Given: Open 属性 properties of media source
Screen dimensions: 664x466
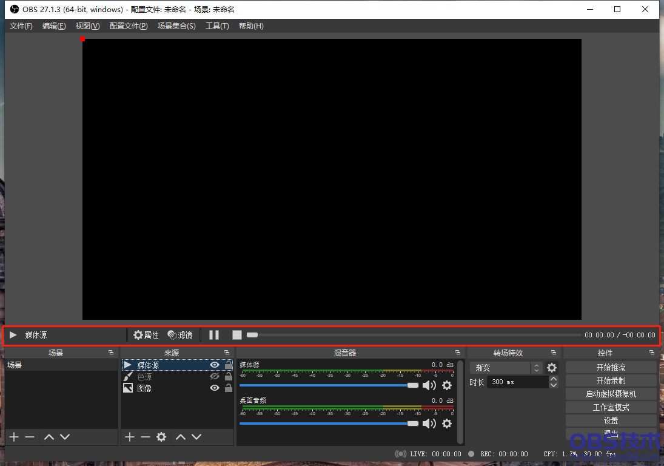Looking at the screenshot, I should coord(146,335).
